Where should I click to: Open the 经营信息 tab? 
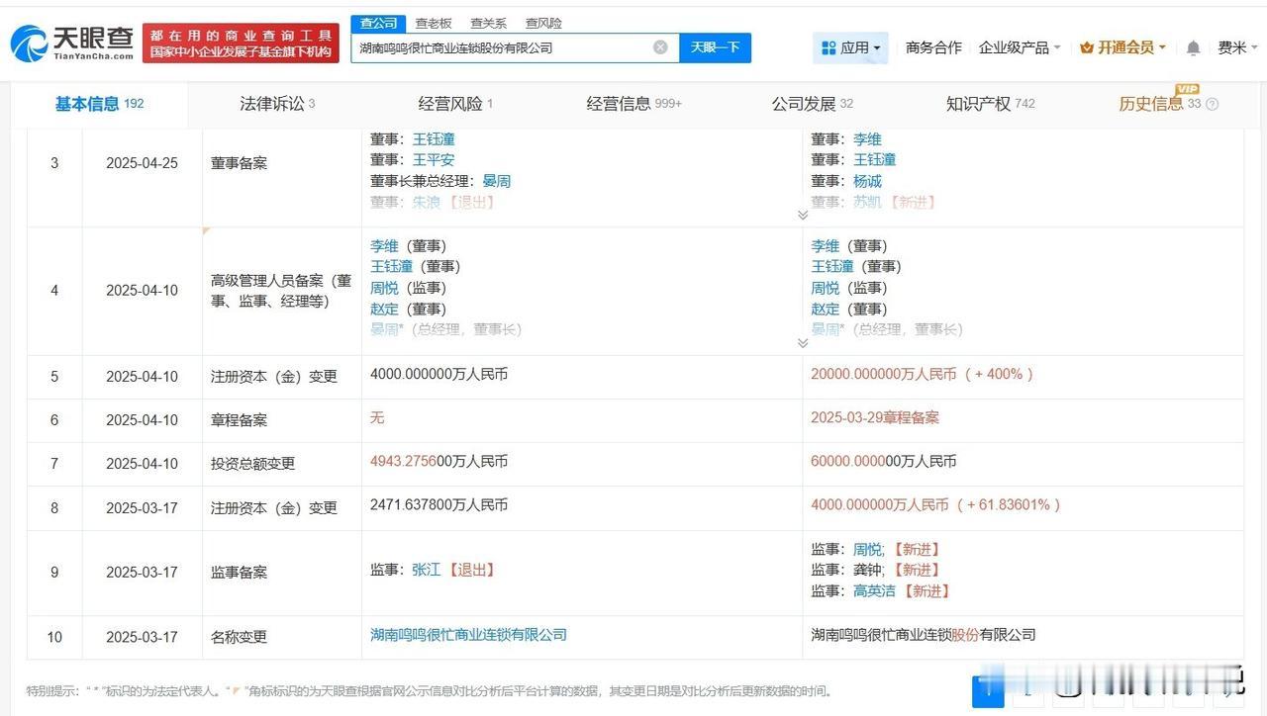click(633, 103)
